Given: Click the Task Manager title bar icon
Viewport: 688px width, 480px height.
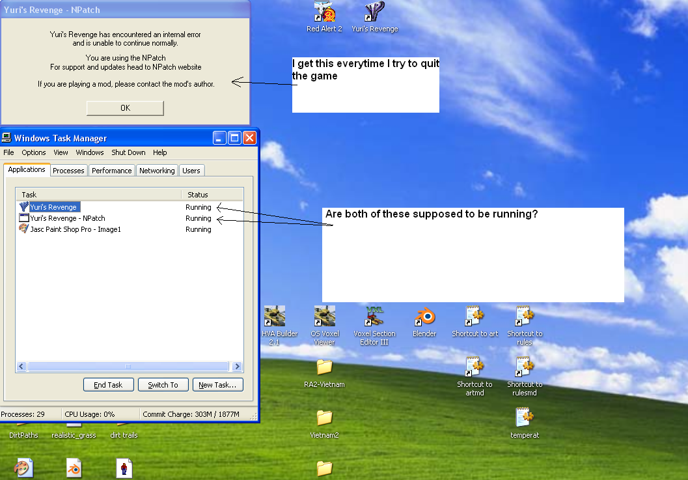Looking at the screenshot, I should tap(7, 138).
